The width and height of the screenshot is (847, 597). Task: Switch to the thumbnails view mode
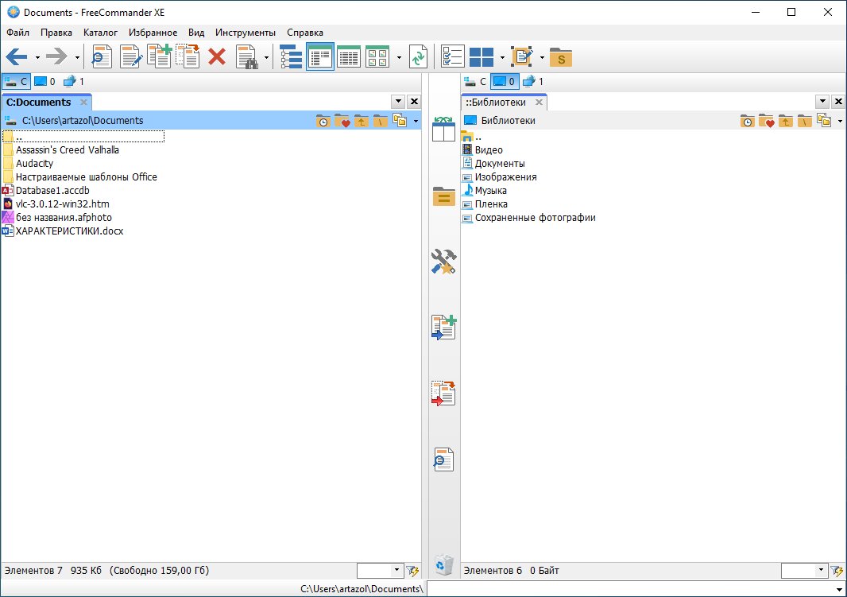(377, 56)
